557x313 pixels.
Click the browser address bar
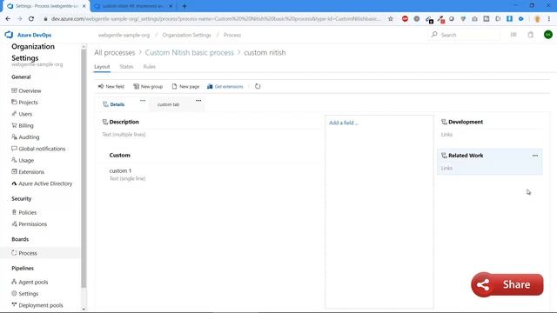click(216, 19)
